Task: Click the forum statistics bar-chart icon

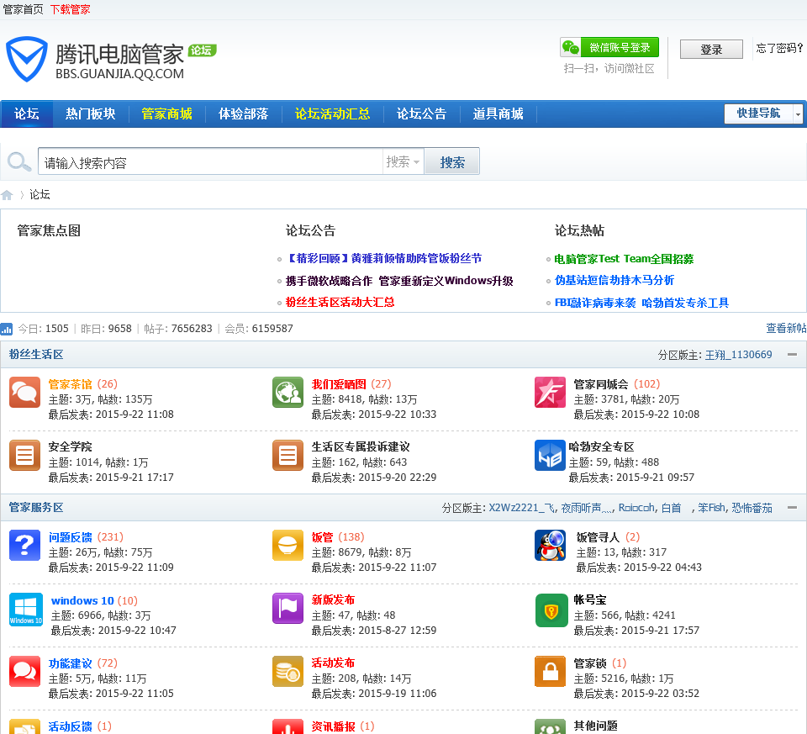Action: click(x=7, y=329)
